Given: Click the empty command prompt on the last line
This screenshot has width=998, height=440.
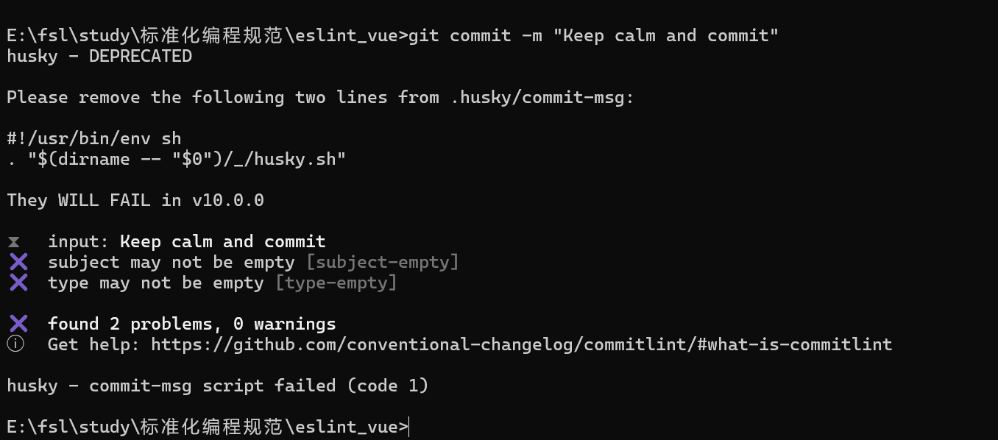Looking at the screenshot, I should click(409, 427).
